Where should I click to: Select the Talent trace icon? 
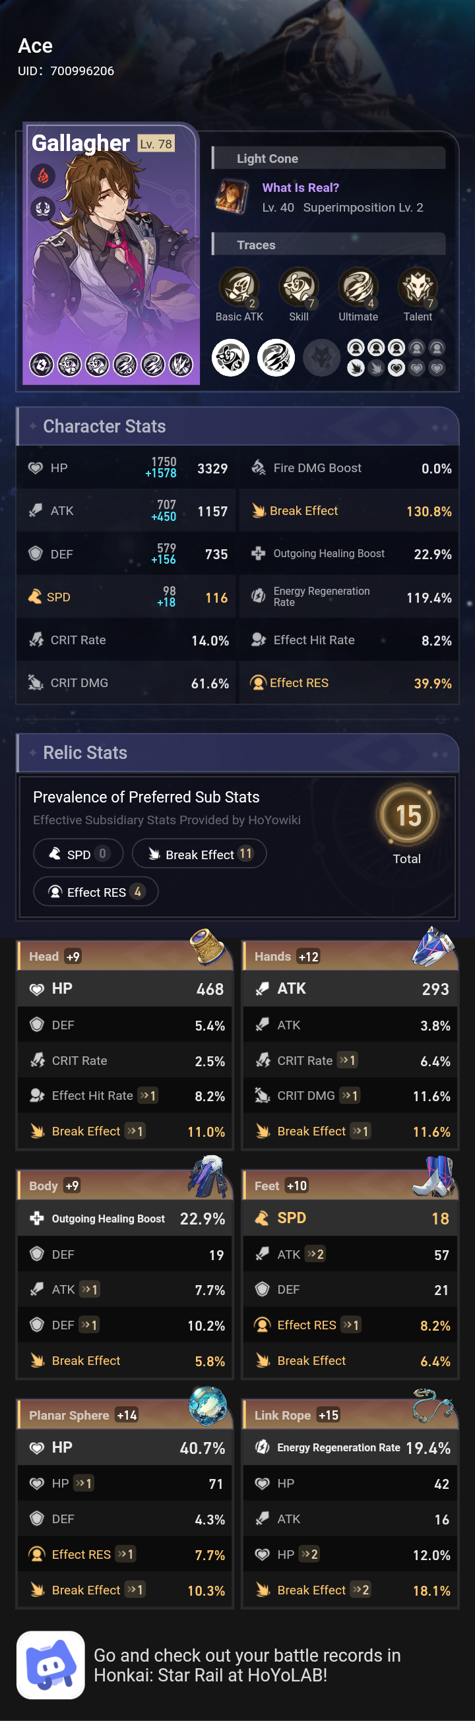pos(418,287)
